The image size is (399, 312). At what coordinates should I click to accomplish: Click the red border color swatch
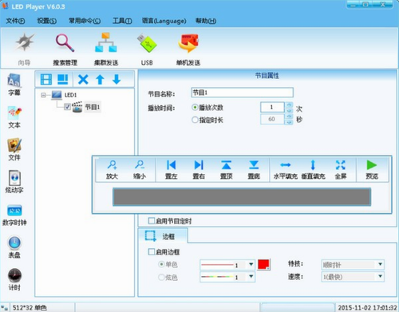pyautogui.click(x=263, y=265)
